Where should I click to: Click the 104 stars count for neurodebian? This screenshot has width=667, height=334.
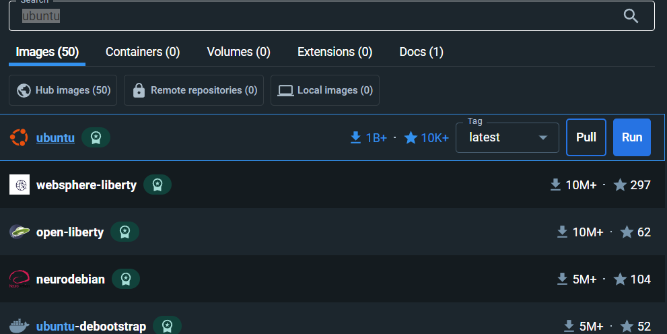[640, 279]
